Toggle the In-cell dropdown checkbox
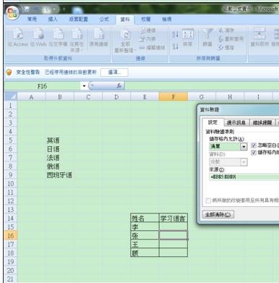Screen dimensions: 279x283 tap(254, 152)
